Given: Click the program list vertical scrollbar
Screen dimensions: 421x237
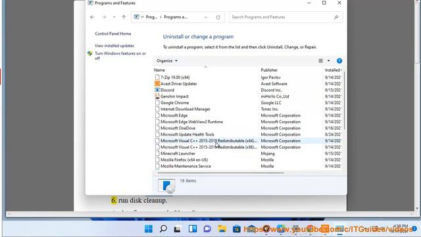Looking at the screenshot, I should click(x=344, y=101).
